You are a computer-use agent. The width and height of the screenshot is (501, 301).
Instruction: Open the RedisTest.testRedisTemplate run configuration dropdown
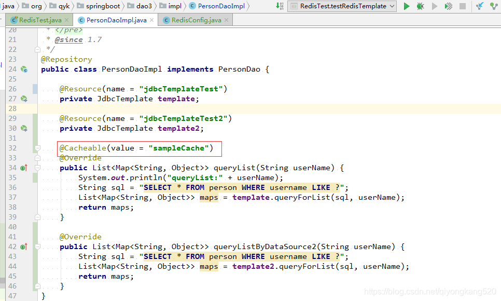[342, 6]
